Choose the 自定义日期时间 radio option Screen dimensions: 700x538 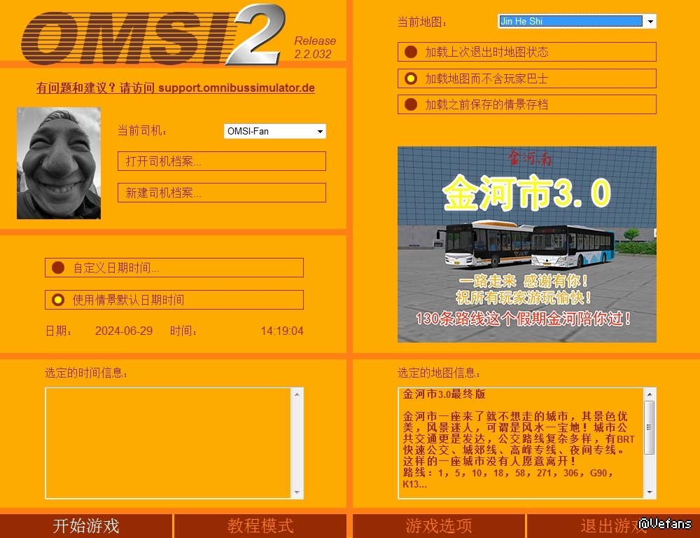(174, 268)
